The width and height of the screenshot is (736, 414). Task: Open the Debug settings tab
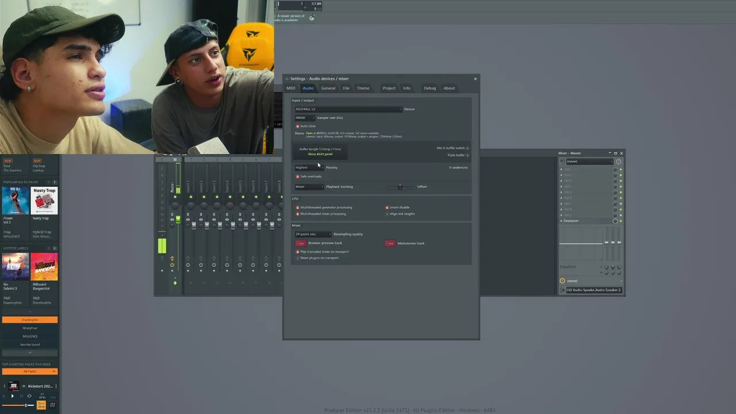tap(430, 88)
